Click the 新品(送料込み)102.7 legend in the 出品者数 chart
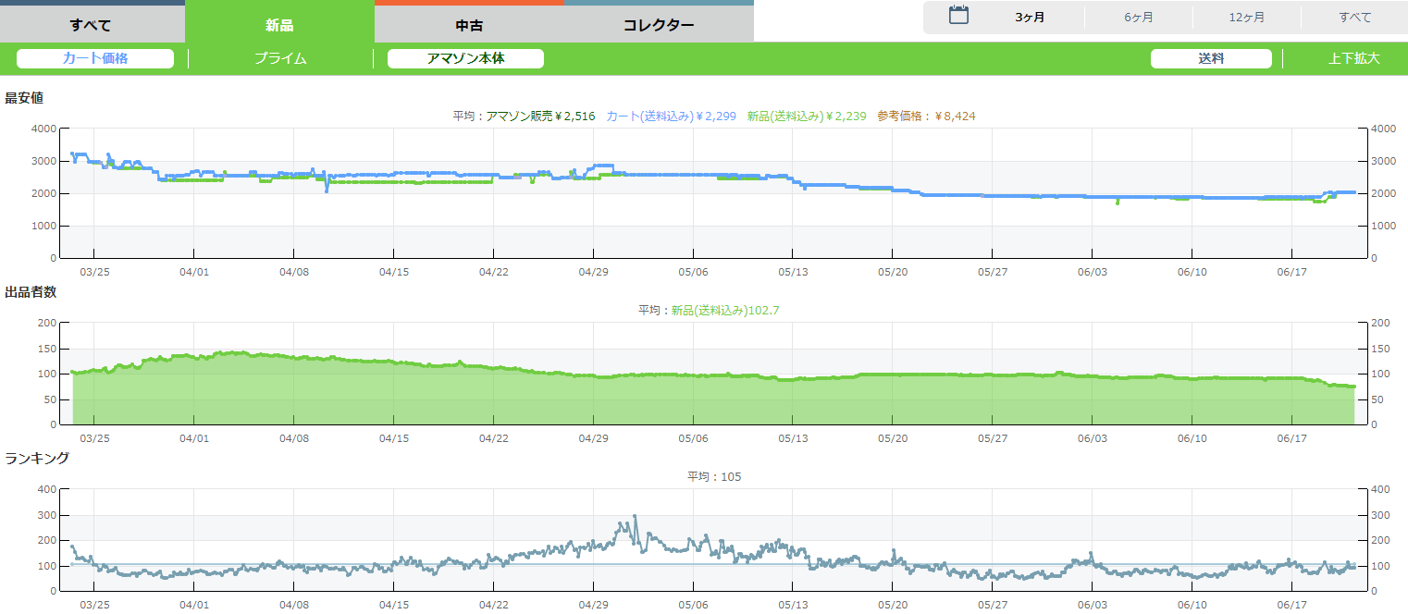The width and height of the screenshot is (1408, 614). pyautogui.click(x=724, y=310)
